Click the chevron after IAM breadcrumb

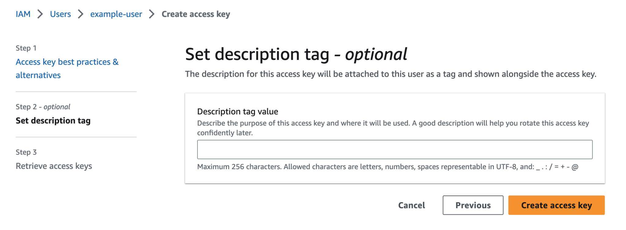click(40, 14)
